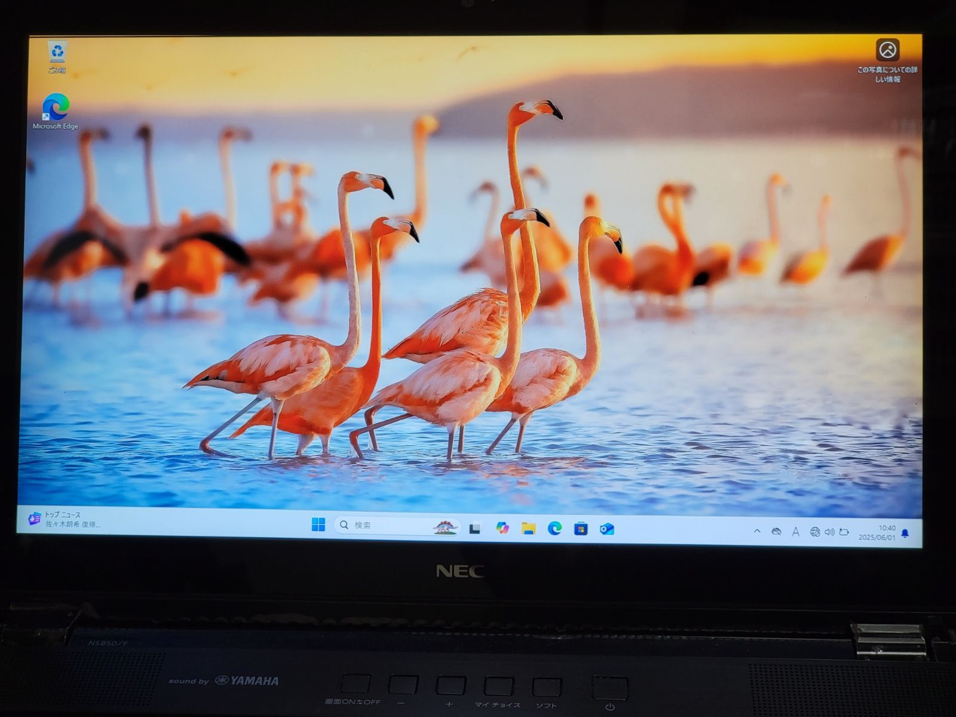Image resolution: width=956 pixels, height=717 pixels.
Task: Open the volume speaker tray icon
Action: coord(829,532)
